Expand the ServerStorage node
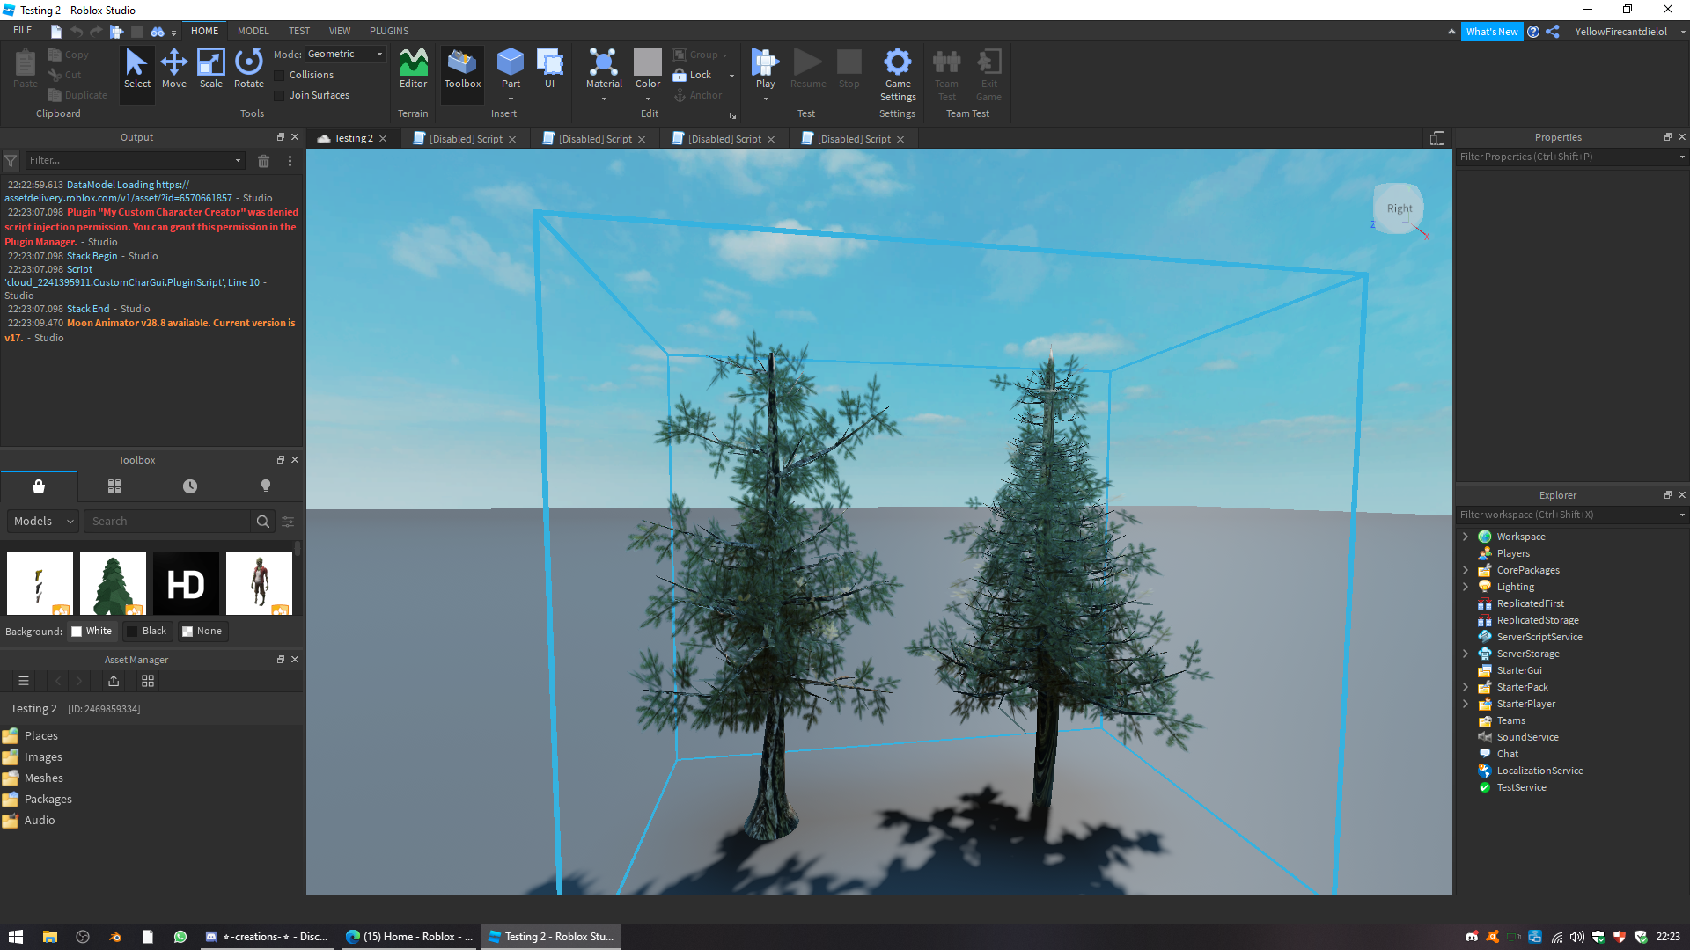The height and width of the screenshot is (950, 1690). point(1466,654)
